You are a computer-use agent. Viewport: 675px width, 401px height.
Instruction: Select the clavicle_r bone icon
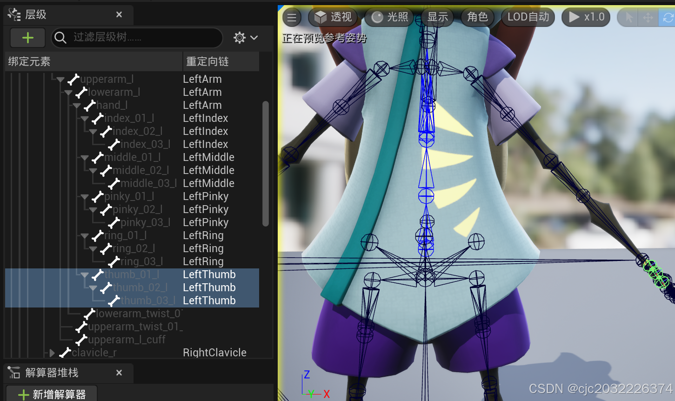tap(65, 353)
